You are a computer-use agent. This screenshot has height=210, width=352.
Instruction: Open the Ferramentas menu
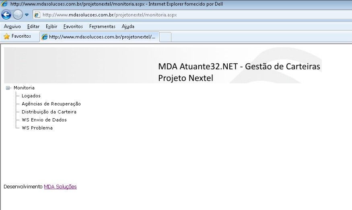coord(102,26)
